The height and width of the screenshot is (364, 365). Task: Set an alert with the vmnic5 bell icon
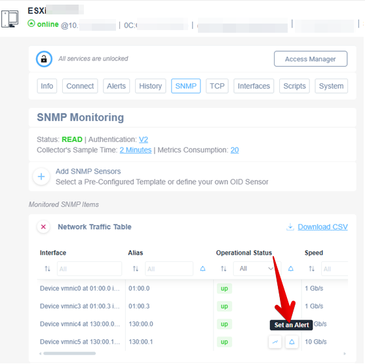tap(292, 342)
